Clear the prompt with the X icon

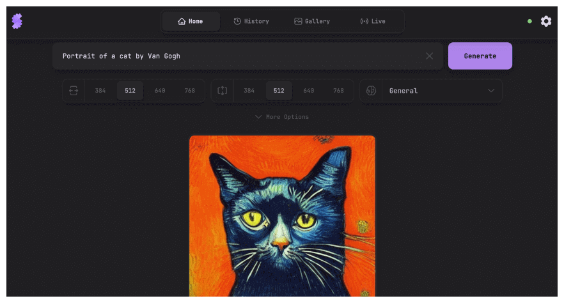[429, 56]
